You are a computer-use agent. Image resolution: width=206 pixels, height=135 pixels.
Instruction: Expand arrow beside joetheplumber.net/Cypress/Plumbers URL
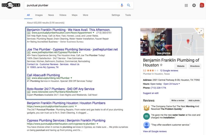click(80, 53)
